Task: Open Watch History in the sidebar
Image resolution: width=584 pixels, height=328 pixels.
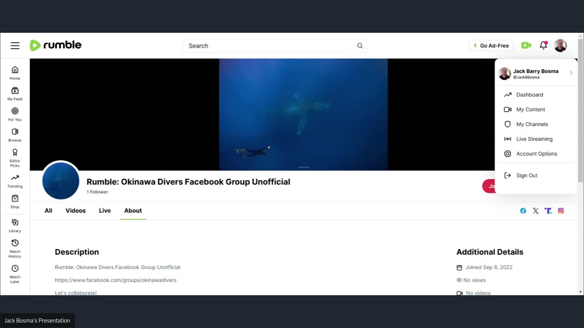Action: [15, 249]
